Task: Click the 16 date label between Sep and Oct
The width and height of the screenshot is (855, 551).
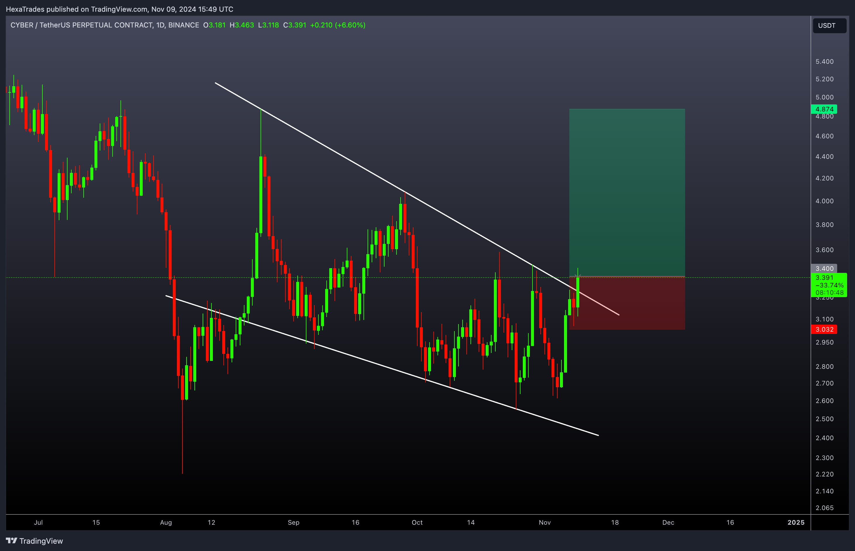Action: [x=355, y=522]
